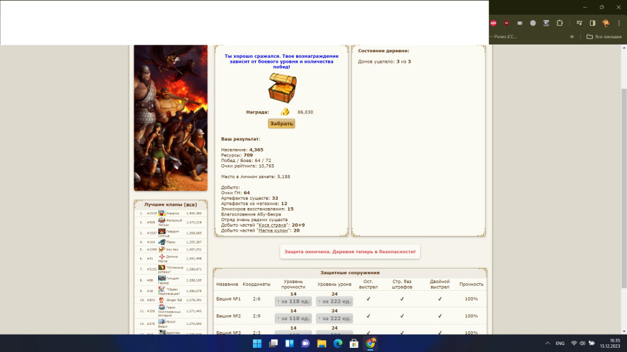The image size is (627, 352).
Task: Open clan #5152 emblem icon
Action: pyautogui.click(x=162, y=267)
